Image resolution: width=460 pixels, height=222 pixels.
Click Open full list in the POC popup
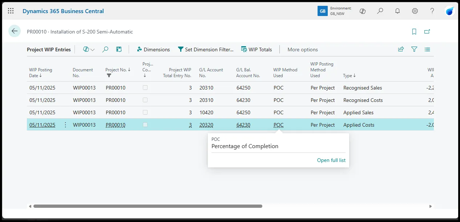point(331,160)
